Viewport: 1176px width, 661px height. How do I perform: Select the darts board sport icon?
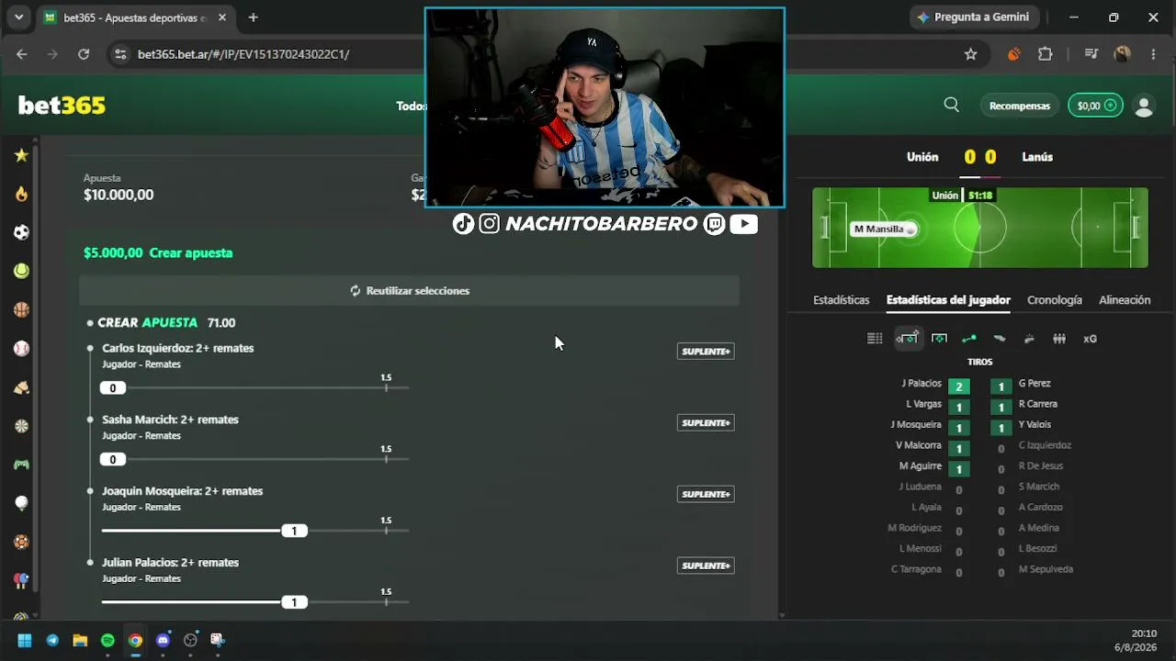tap(21, 426)
